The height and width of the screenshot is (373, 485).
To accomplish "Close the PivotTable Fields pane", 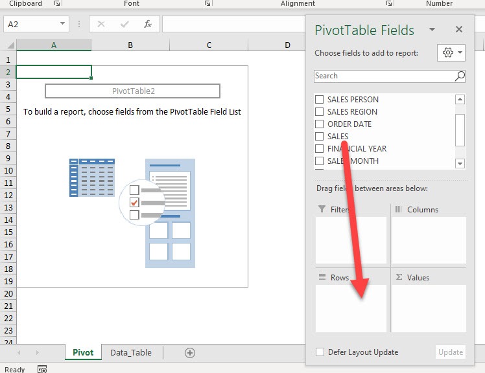I will coord(459,29).
